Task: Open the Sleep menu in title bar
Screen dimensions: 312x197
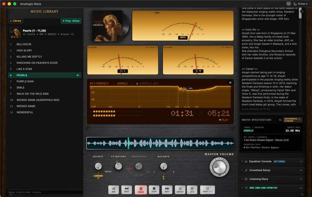Action: (301, 4)
